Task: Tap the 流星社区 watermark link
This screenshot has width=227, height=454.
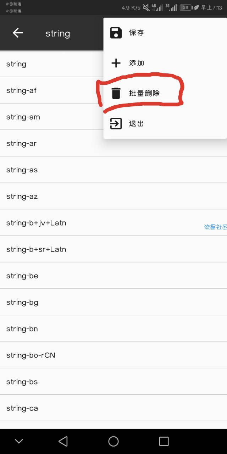Action: point(215,227)
